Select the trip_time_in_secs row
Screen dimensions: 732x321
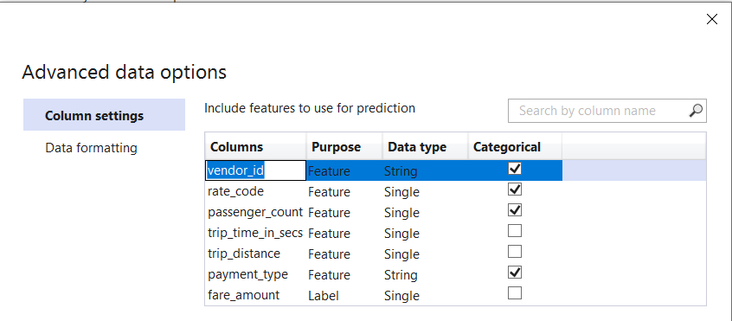click(x=455, y=234)
